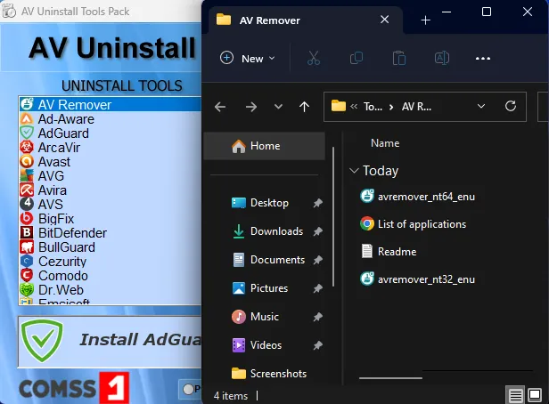Click the AV R... breadcrumb segment
The width and height of the screenshot is (549, 404).
417,107
